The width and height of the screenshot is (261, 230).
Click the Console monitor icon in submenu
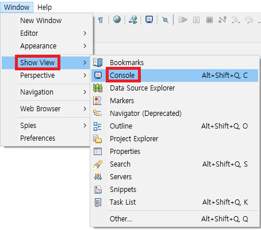pyautogui.click(x=98, y=76)
